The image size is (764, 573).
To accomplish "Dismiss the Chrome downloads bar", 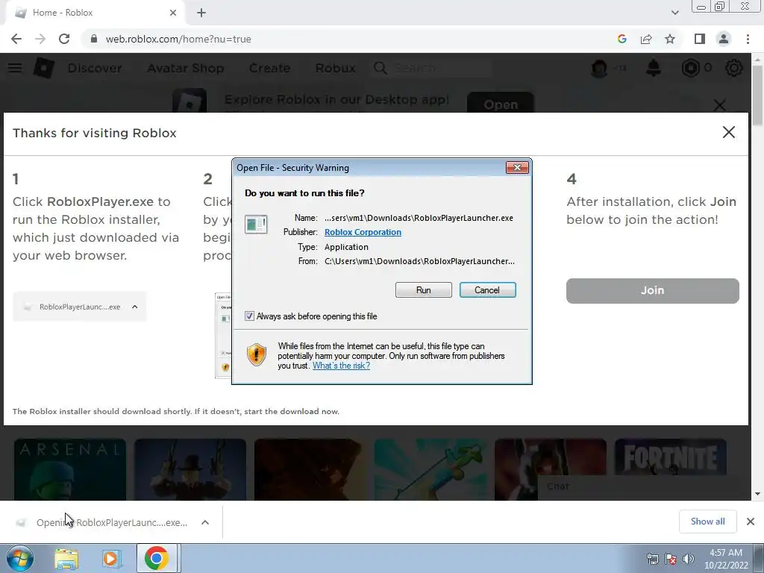I will 751,522.
